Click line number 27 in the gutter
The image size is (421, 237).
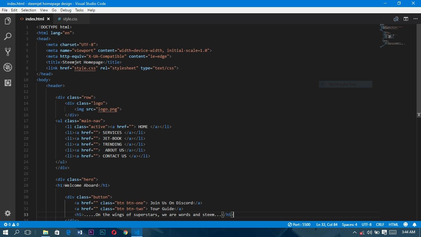pyautogui.click(x=26, y=179)
